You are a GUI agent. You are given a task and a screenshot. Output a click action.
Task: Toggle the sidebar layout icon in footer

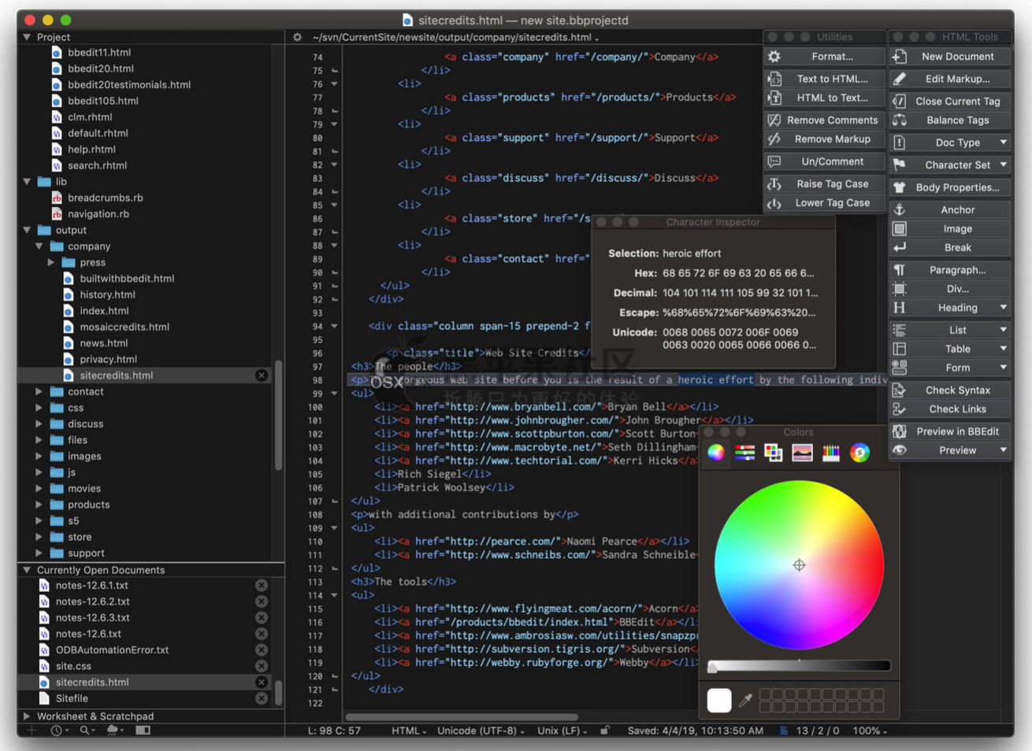pyautogui.click(x=143, y=731)
